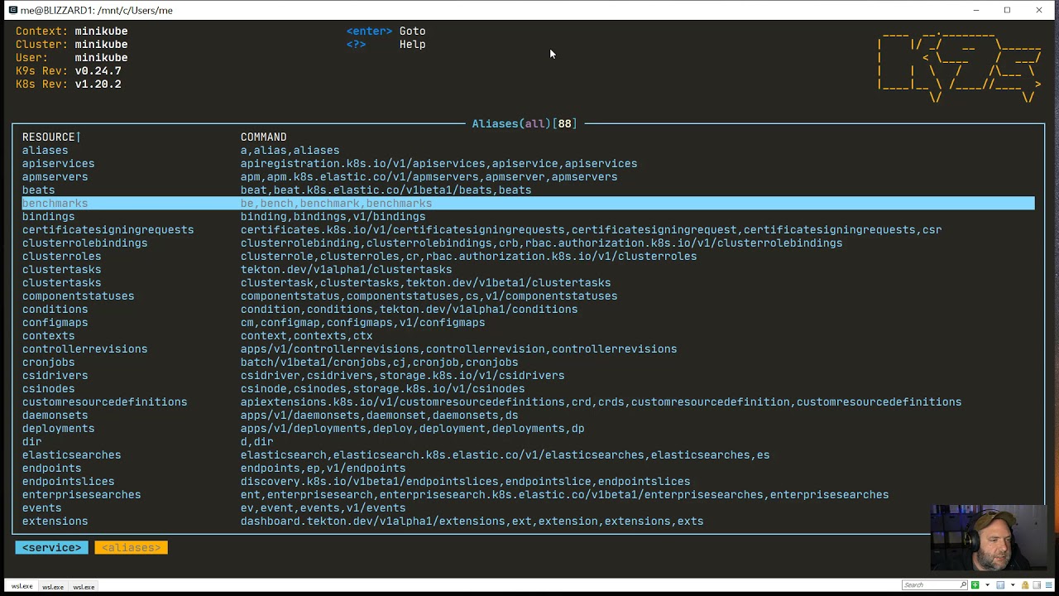
Task: Click the K9s Rev v0.24.7 line
Action: [x=69, y=70]
